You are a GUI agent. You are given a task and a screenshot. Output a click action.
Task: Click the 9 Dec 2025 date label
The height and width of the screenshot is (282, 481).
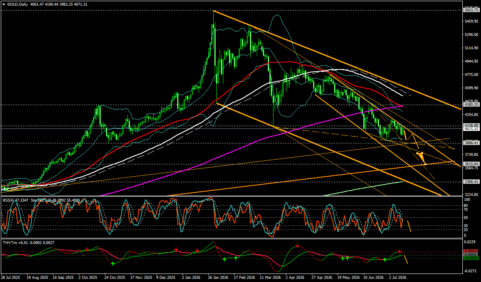[165, 277]
